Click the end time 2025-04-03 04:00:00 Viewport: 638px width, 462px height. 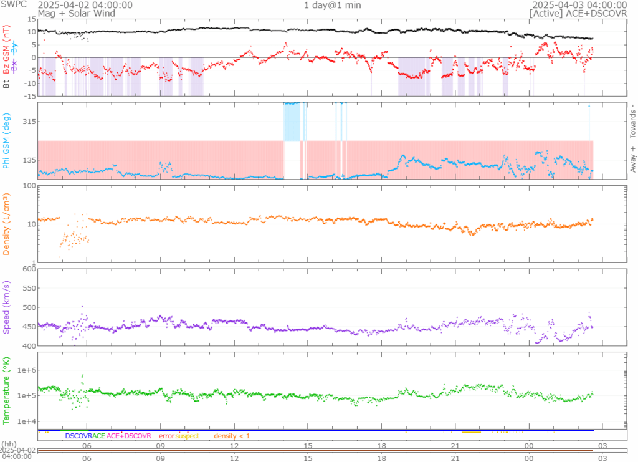(579, 4)
